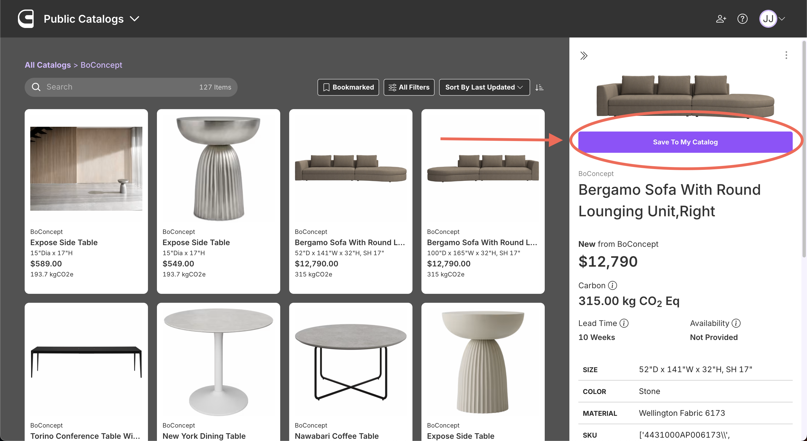807x441 pixels.
Task: Go to the All Catalogs breadcrumb
Action: pyautogui.click(x=48, y=65)
